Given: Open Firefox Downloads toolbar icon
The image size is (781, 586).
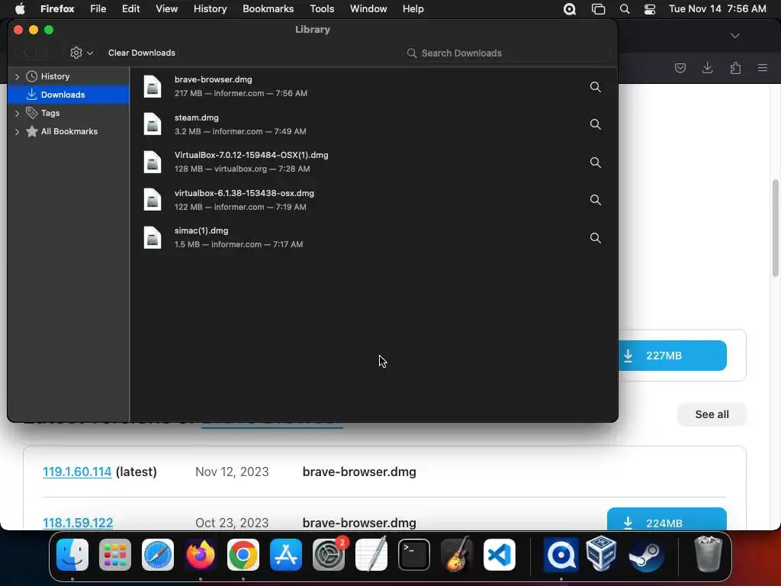Looking at the screenshot, I should tap(707, 68).
